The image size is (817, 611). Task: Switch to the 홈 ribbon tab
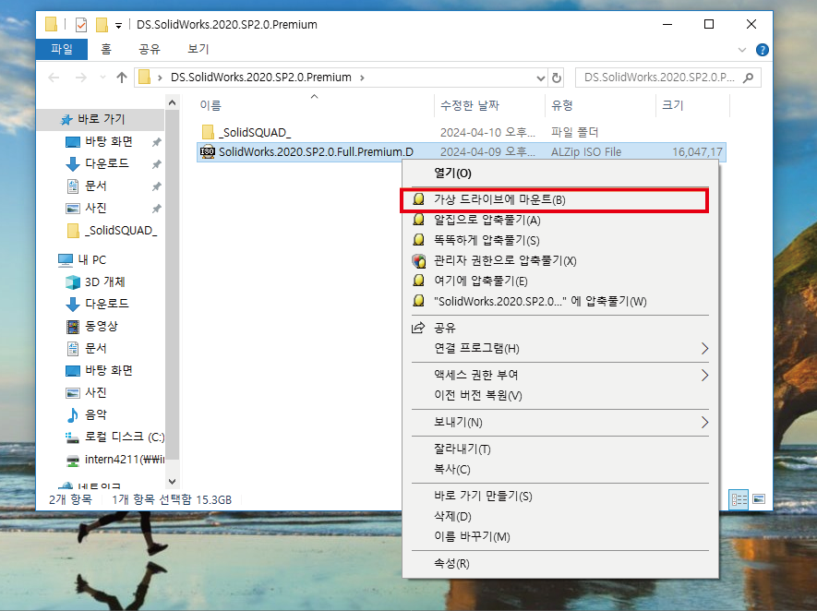[x=106, y=49]
